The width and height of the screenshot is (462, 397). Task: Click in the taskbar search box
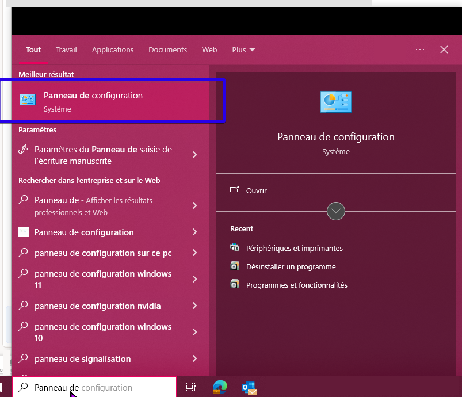point(94,387)
